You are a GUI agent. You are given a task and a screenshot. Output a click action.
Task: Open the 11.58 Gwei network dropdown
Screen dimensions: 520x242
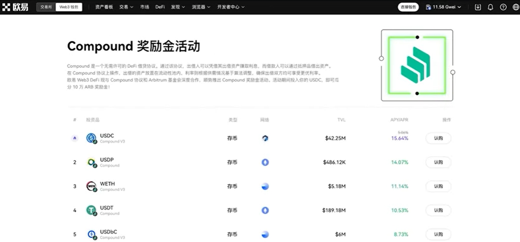click(x=443, y=7)
